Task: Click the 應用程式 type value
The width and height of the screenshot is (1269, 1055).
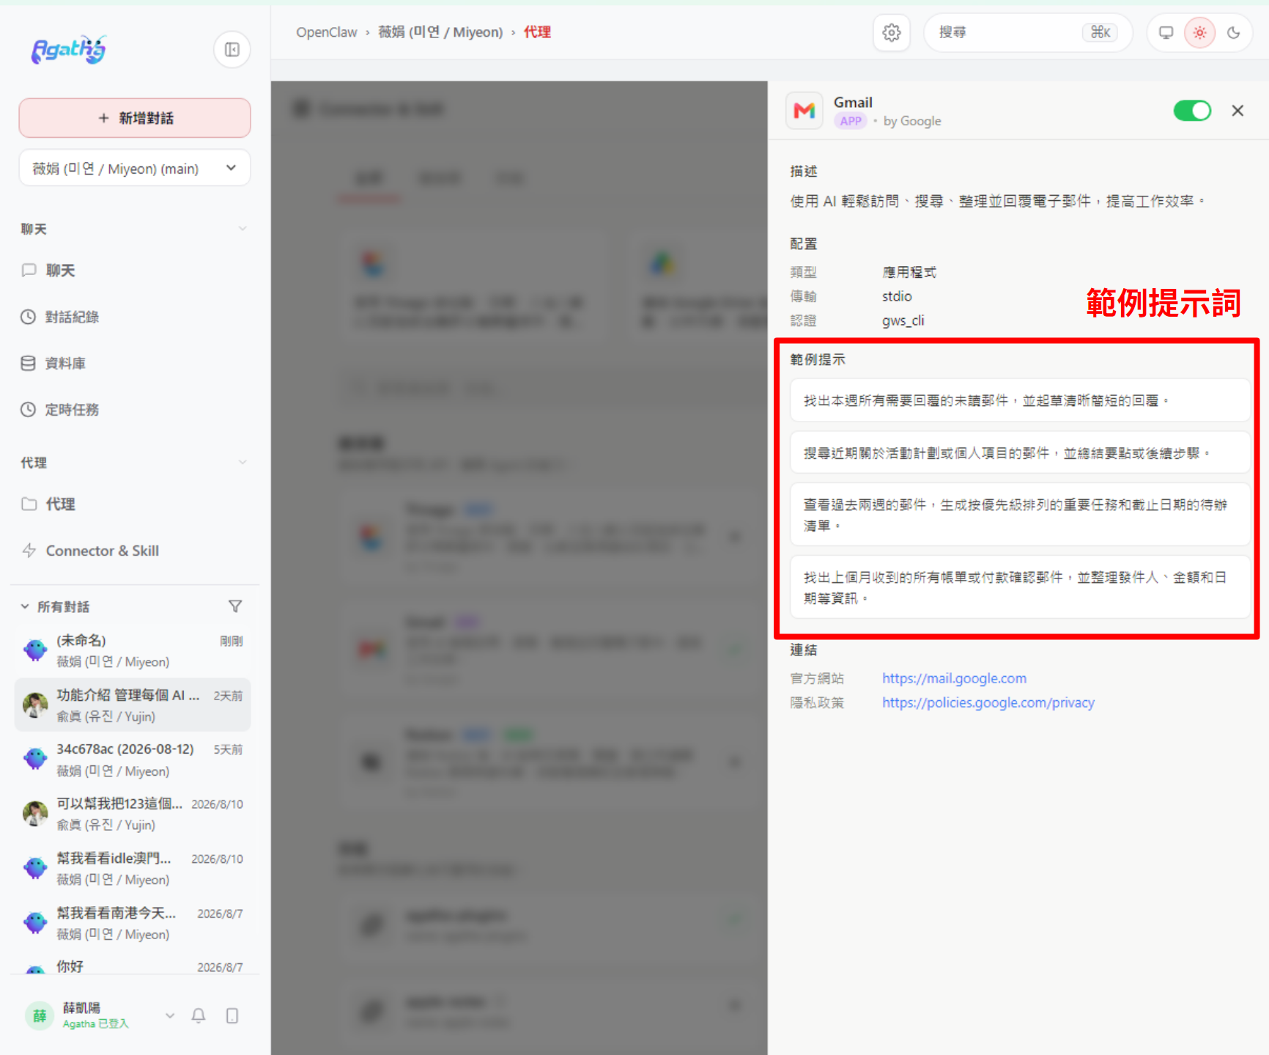Action: (909, 272)
